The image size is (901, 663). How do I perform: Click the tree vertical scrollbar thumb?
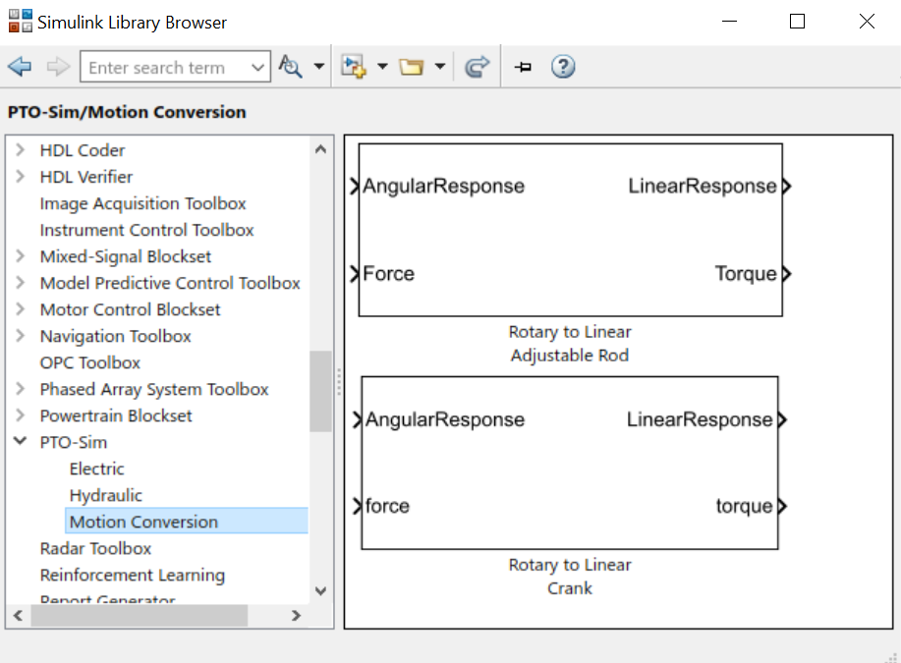320,391
